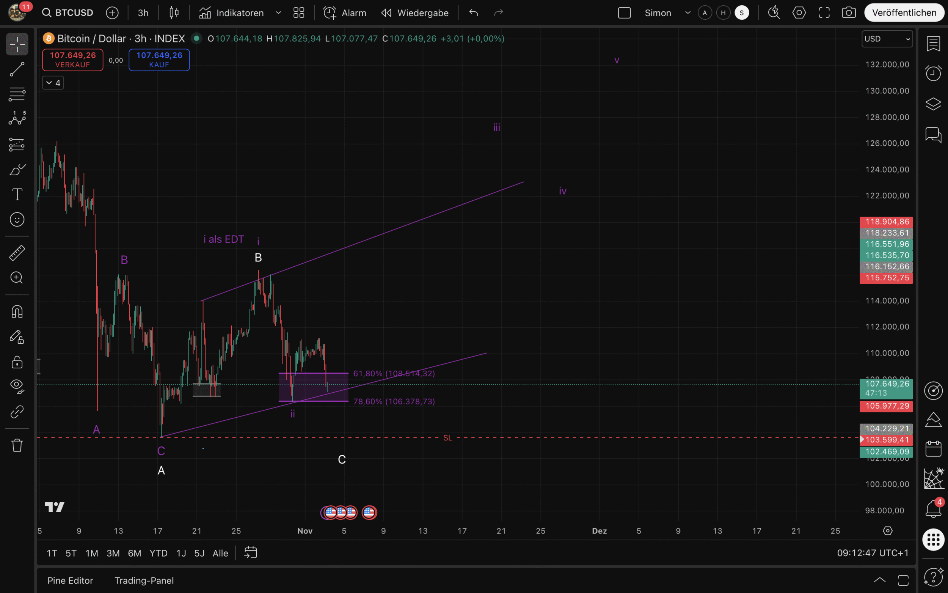Click the 3h timeframe interval selector
948x593 pixels.
143,13
